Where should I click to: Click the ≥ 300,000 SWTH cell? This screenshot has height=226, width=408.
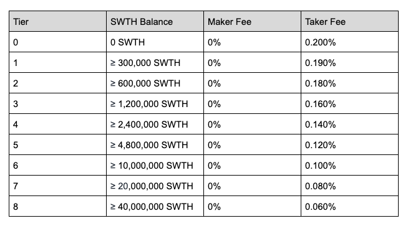click(155, 62)
